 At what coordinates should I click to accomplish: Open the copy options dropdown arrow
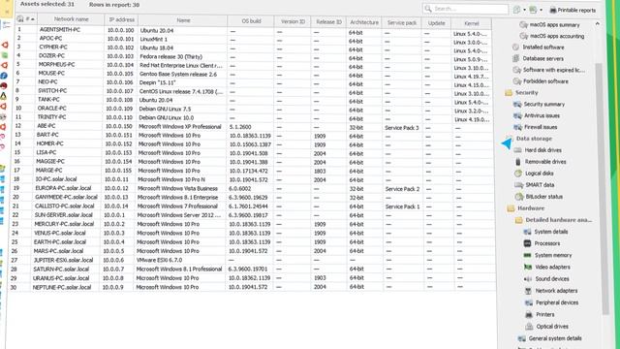point(524,11)
